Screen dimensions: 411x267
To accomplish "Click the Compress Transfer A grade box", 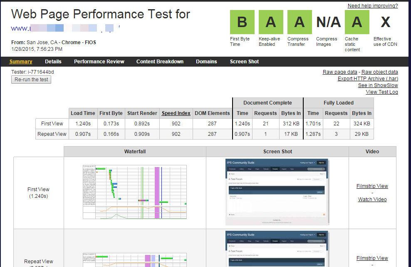I will point(300,22).
